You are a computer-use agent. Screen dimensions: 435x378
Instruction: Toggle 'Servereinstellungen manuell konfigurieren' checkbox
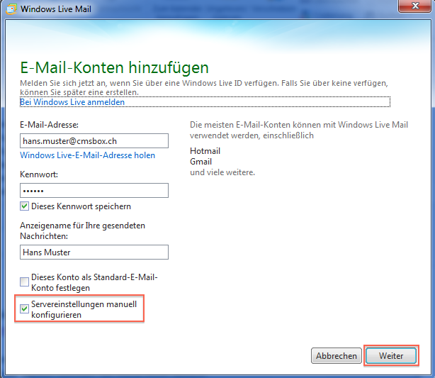click(x=25, y=308)
